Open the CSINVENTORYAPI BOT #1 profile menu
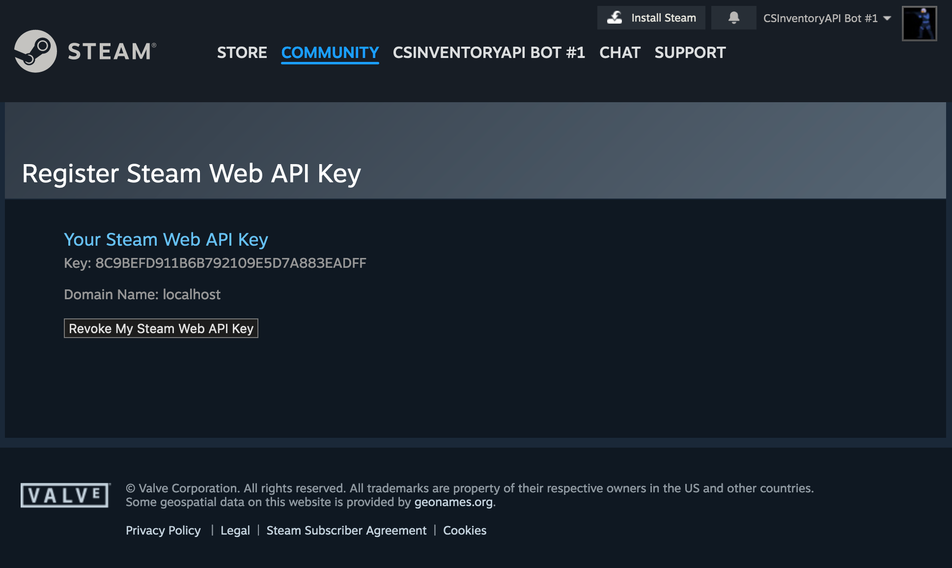The height and width of the screenshot is (568, 952). 489,52
